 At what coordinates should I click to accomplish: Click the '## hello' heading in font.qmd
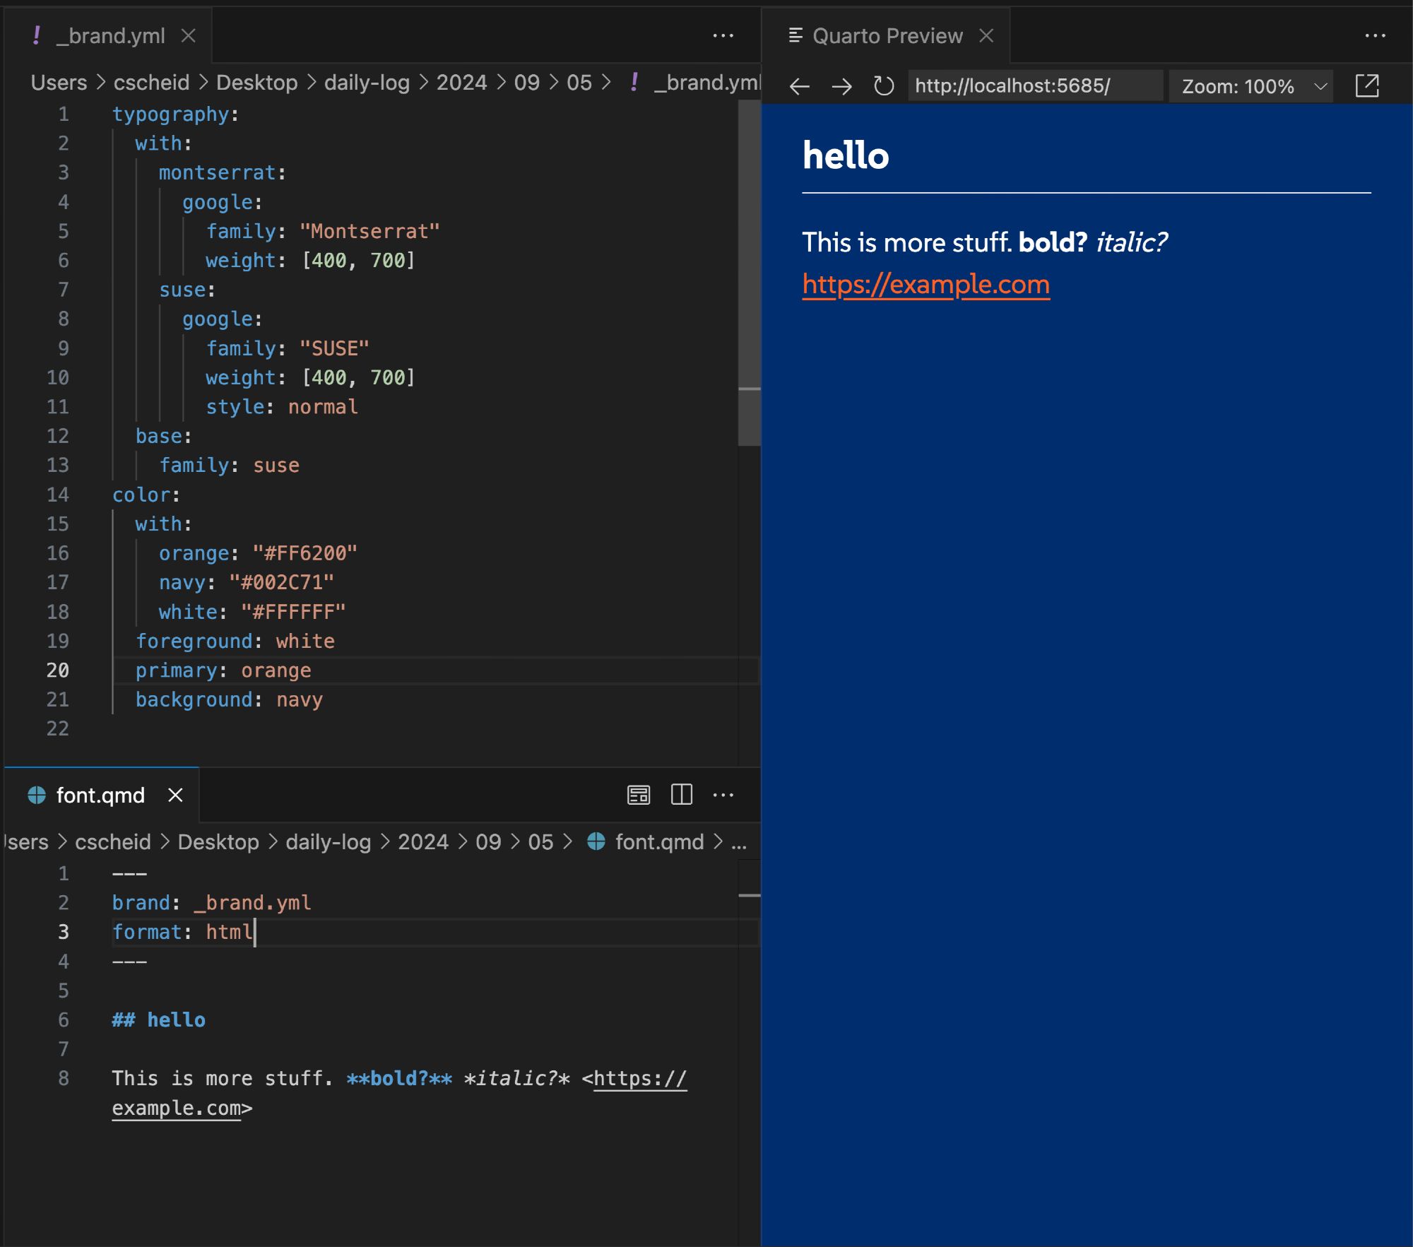158,1020
